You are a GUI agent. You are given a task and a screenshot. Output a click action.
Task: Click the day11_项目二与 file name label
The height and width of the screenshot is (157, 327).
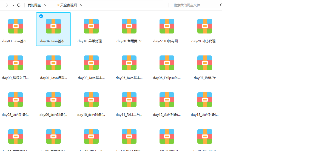pyautogui.click(x=129, y=115)
